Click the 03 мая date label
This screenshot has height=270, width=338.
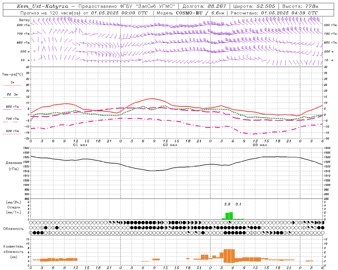coord(260,145)
